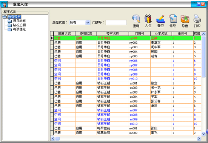The width and height of the screenshot is (208, 143).
Task: Click the horizontal scrollbar right arrow
Action: coord(199,138)
